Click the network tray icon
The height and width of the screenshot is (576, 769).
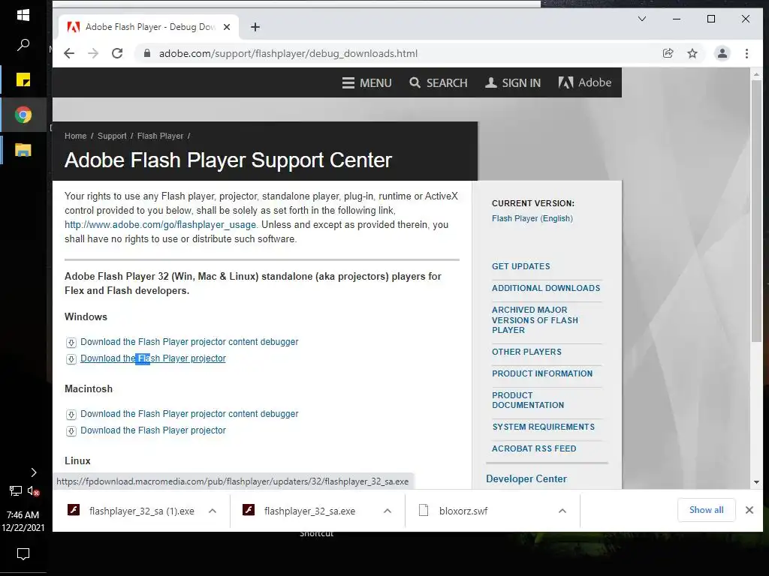tap(16, 490)
